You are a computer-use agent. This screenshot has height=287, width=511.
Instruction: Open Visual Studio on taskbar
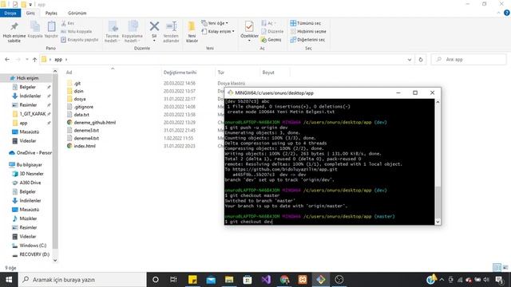(266, 280)
